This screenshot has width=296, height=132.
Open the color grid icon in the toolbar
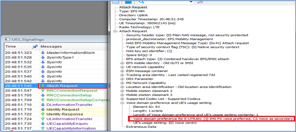(x=200, y=2)
